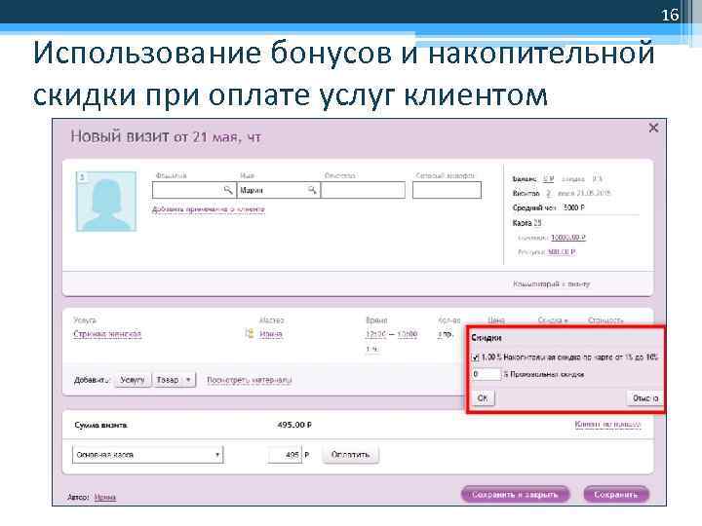Image resolution: width=702 pixels, height=526 pixels.
Task: Click the slide number 16
Action: [x=670, y=15]
